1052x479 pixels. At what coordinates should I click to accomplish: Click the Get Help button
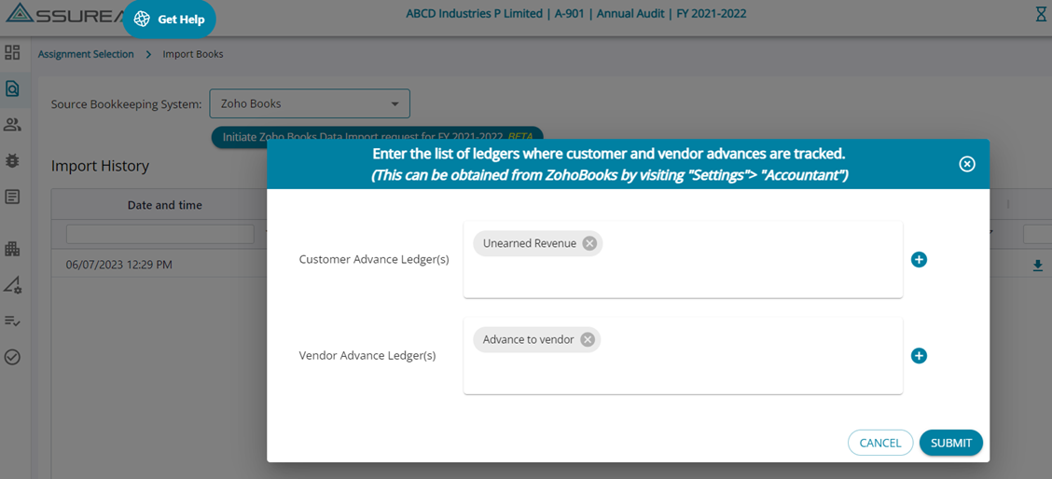coord(170,20)
